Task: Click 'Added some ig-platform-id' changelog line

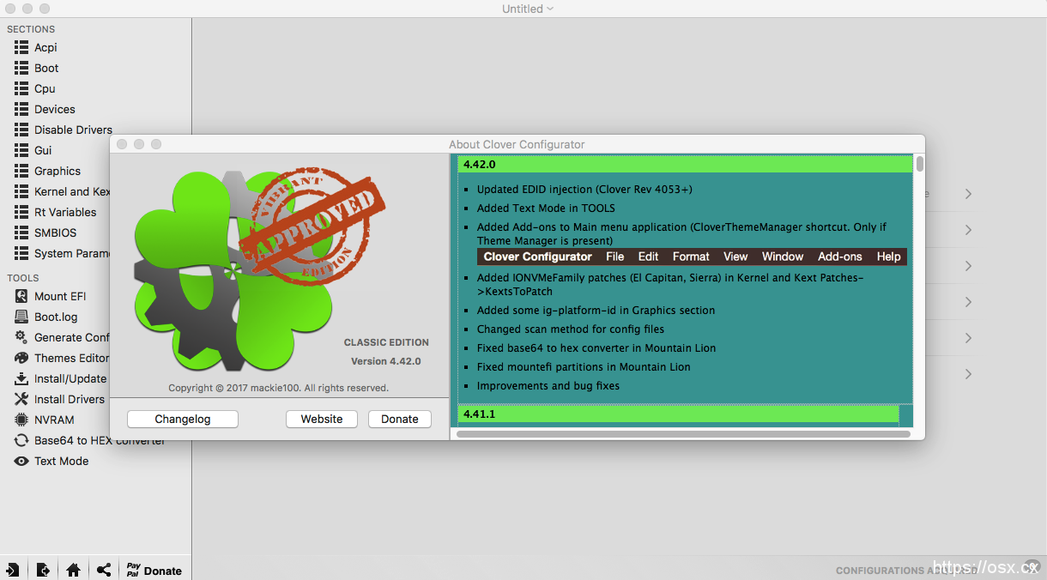Action: click(x=596, y=310)
